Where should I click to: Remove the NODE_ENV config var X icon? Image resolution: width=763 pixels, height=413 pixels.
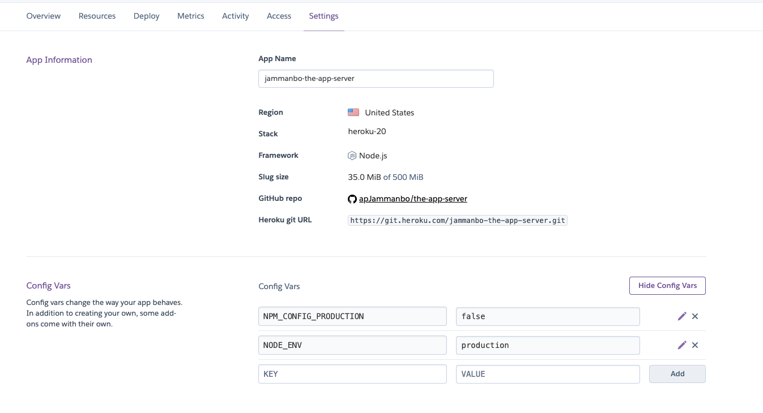coord(695,345)
